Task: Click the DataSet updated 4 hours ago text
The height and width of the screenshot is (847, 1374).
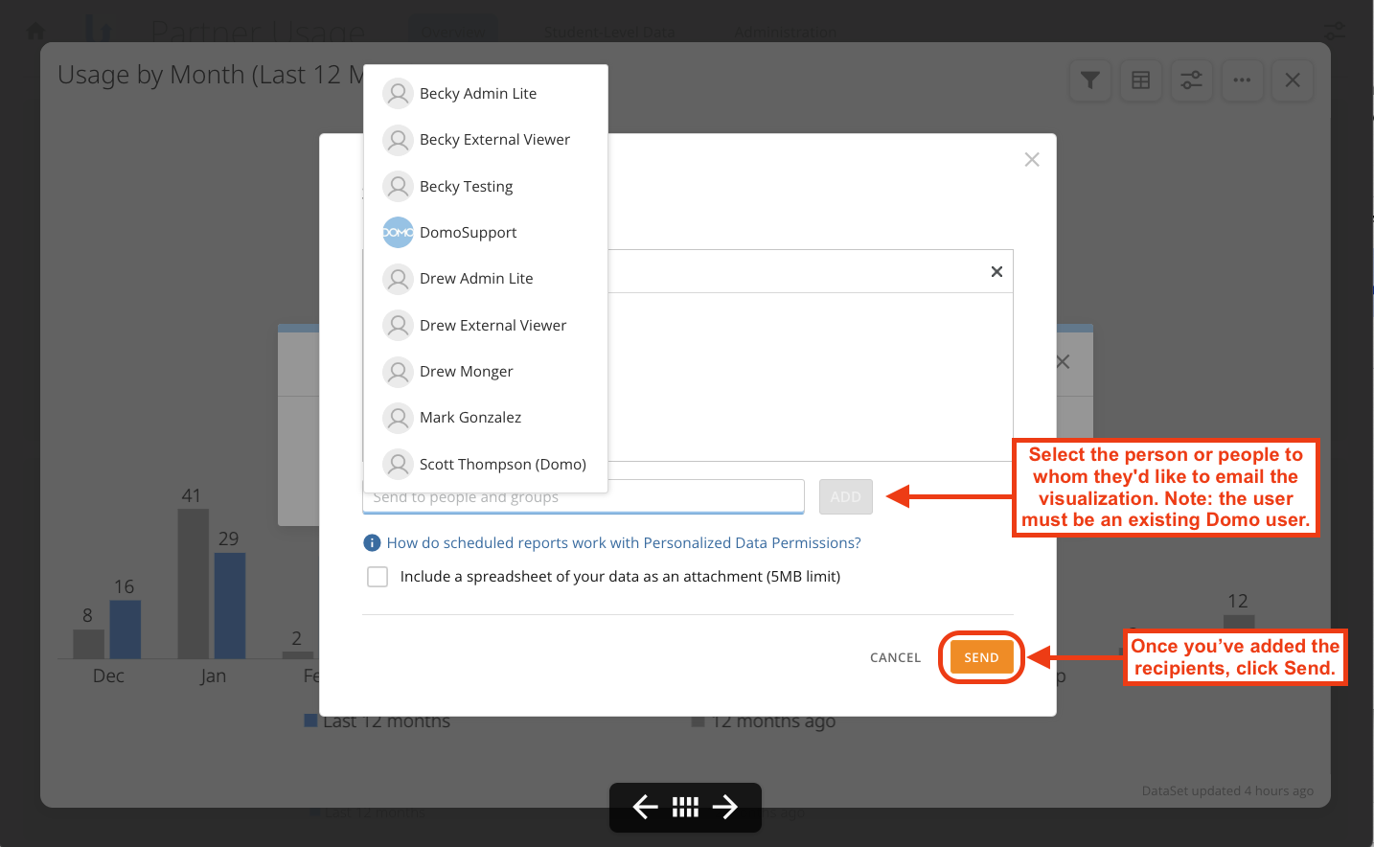Action: coord(1227,790)
